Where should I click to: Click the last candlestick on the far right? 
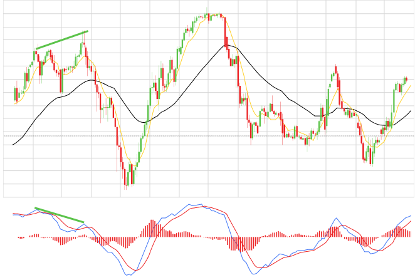pyautogui.click(x=406, y=80)
